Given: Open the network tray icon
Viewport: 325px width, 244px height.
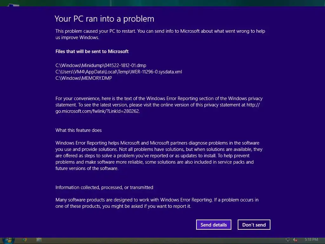Looking at the screenshot, I should pos(288,240).
